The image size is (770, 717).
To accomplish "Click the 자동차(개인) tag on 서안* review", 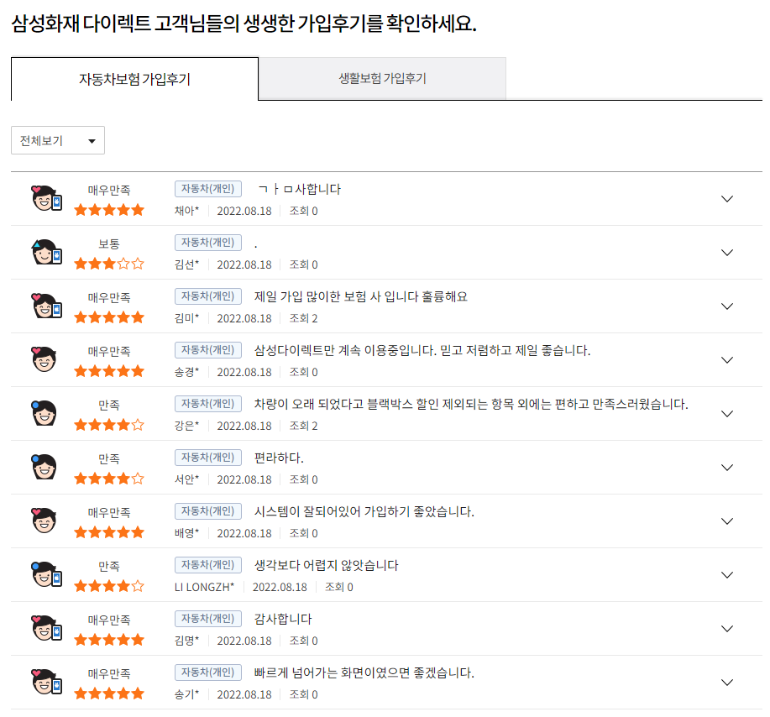I will 207,458.
